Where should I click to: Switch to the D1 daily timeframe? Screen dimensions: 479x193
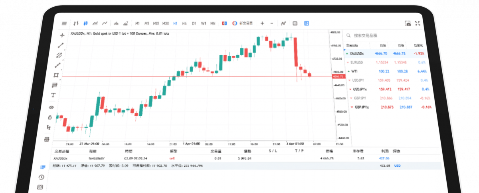coord(194,23)
